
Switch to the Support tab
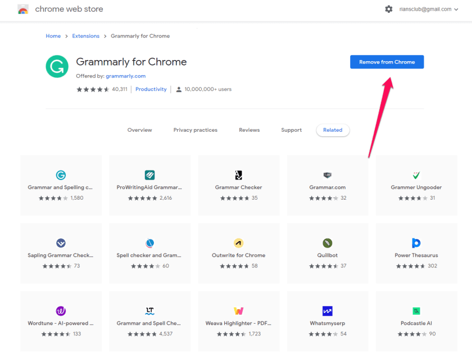pyautogui.click(x=292, y=130)
